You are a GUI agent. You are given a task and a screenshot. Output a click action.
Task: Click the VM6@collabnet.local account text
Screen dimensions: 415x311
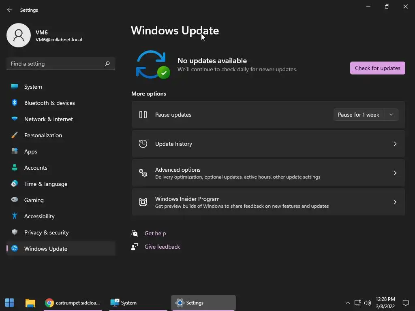59,40
